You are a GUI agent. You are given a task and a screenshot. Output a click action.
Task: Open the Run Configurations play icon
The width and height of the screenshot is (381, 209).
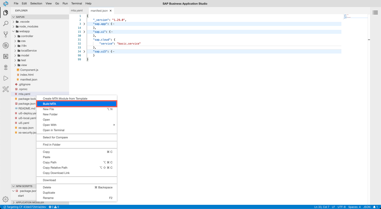6,78
